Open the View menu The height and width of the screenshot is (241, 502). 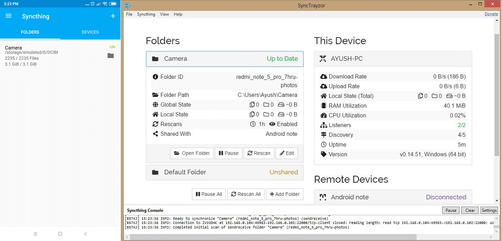coord(165,14)
